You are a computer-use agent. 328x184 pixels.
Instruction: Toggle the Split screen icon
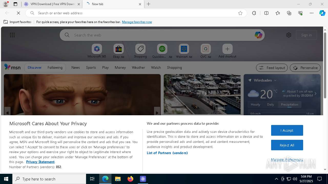point(266,13)
